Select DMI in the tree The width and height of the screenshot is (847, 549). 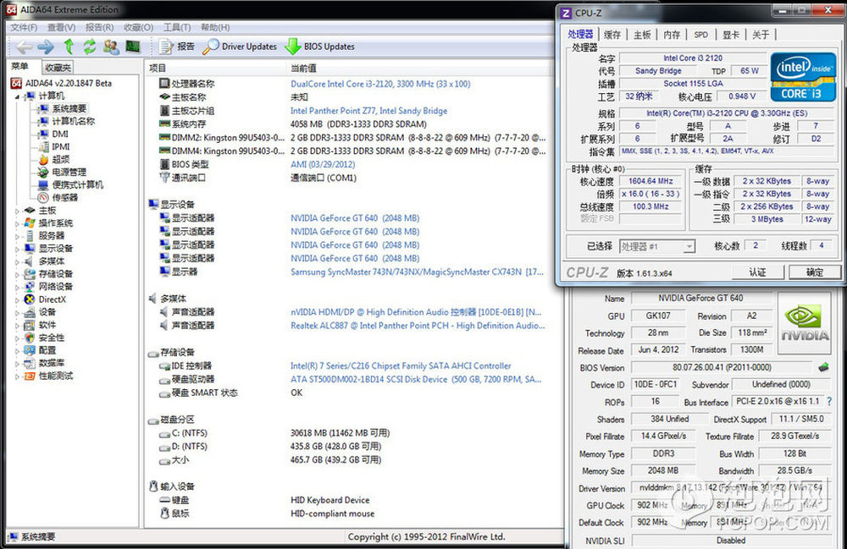pos(60,134)
